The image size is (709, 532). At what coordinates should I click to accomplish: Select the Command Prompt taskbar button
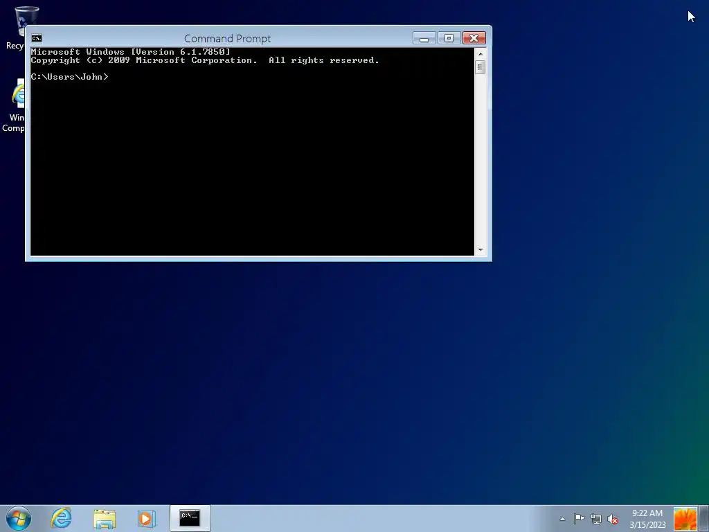click(x=190, y=518)
